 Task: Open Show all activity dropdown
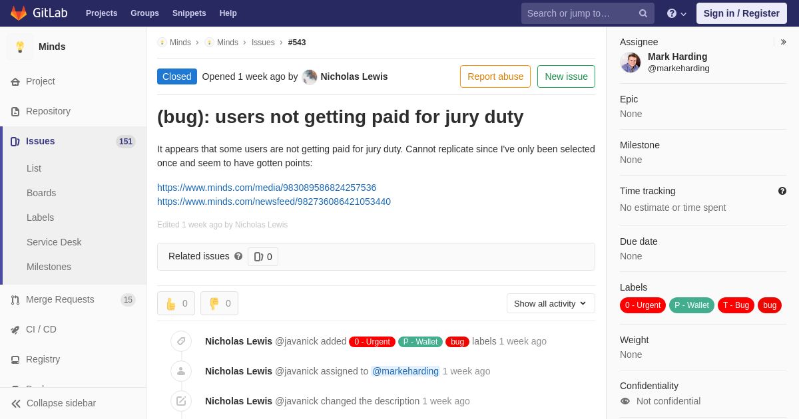click(551, 303)
